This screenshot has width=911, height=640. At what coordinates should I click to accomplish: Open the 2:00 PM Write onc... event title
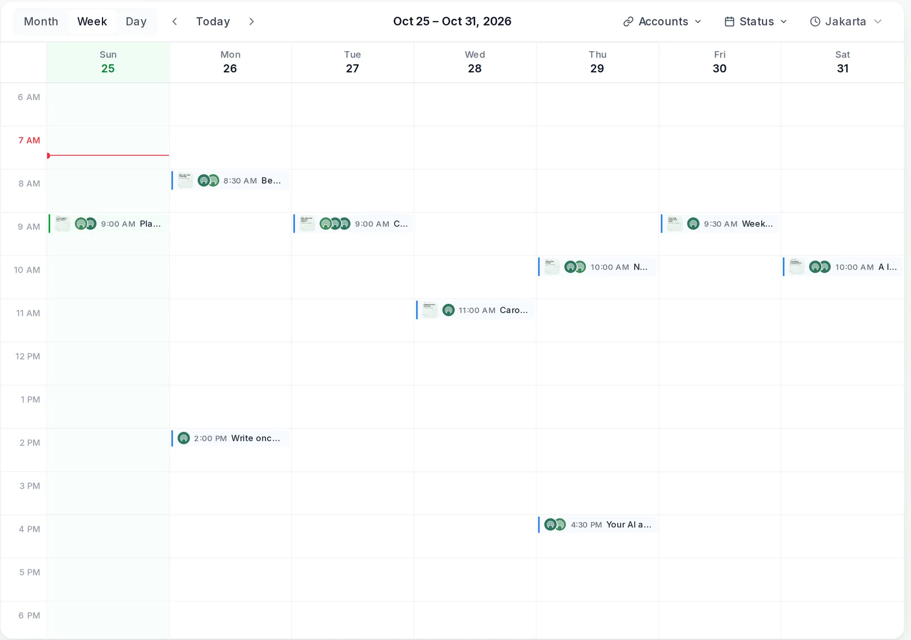(256, 438)
